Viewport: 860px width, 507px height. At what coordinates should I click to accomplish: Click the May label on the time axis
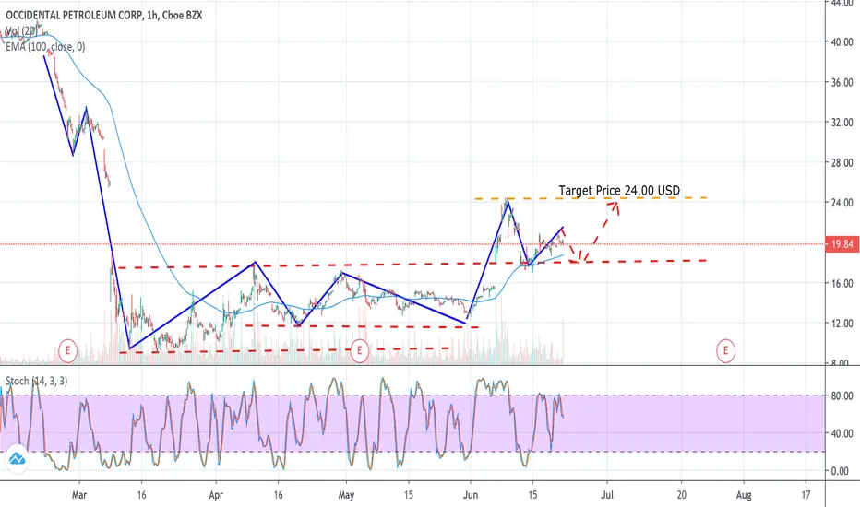point(346,495)
